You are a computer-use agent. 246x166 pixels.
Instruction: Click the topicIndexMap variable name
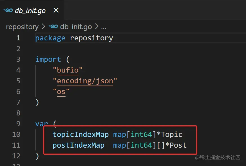tap(80, 135)
